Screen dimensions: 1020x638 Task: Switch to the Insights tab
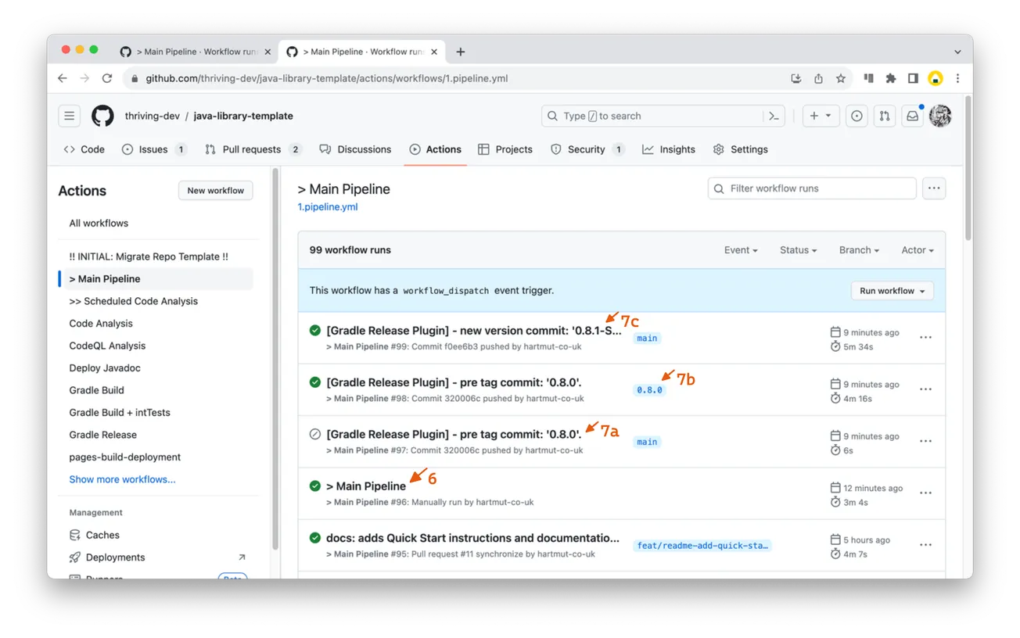click(669, 149)
